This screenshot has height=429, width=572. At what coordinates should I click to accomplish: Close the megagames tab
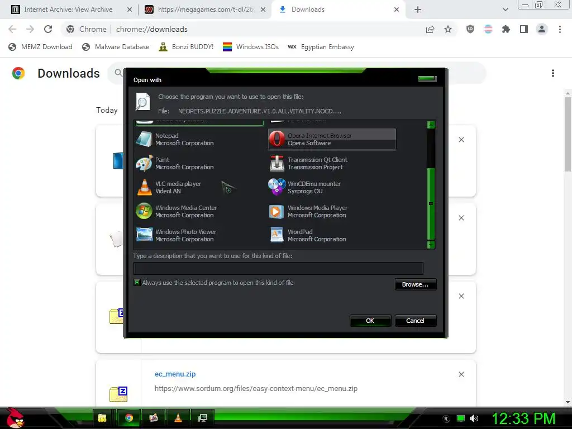(x=263, y=9)
